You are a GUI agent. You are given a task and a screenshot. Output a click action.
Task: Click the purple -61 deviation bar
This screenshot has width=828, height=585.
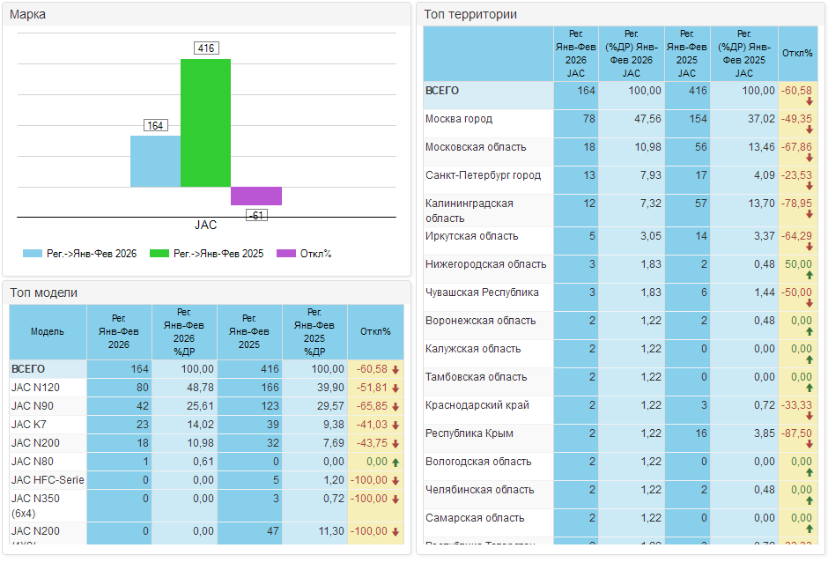point(256,196)
